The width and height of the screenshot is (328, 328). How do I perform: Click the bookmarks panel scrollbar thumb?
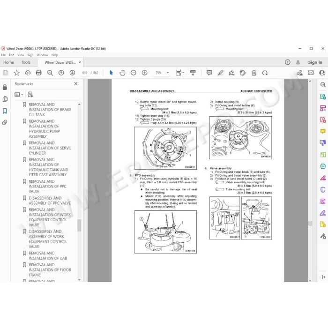click(79, 225)
